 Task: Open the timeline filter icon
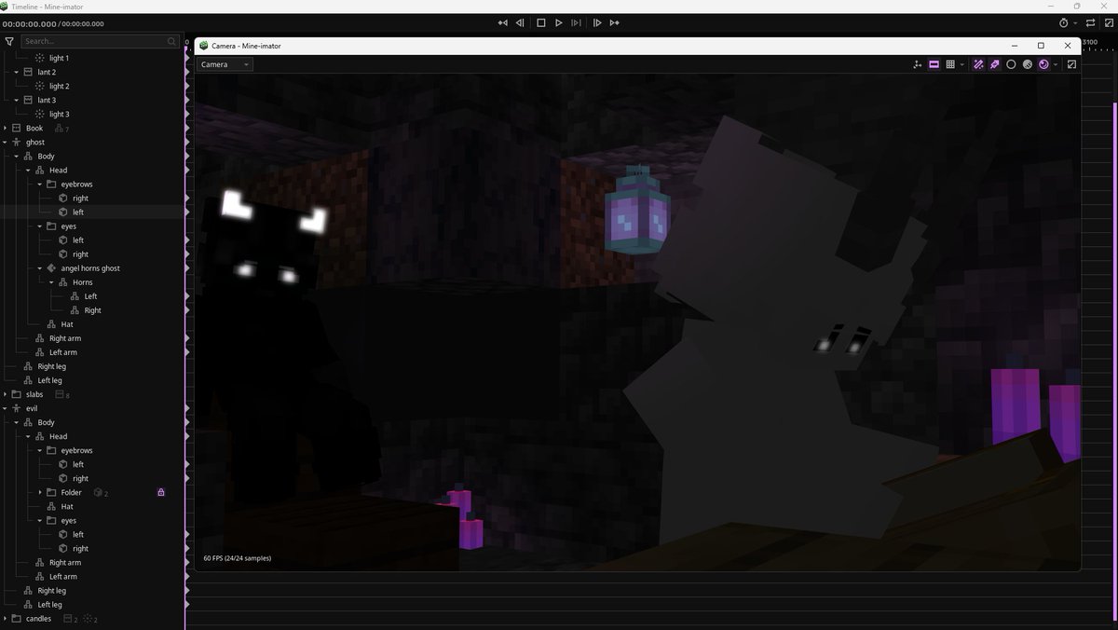(x=9, y=41)
